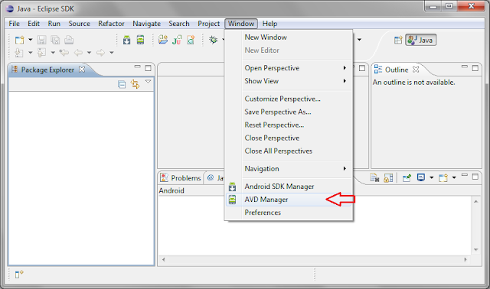Select the Package Explorer tab
This screenshot has width=490, height=289.
click(x=47, y=70)
